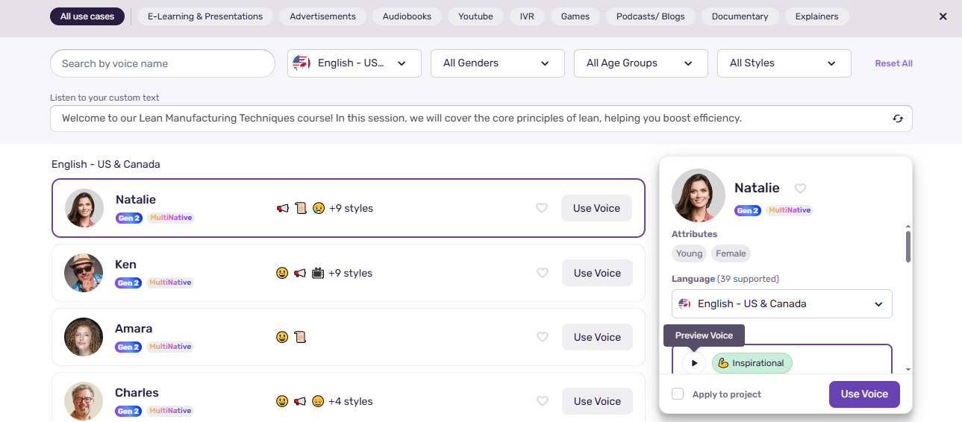Viewport: 962px width, 422px height.
Task: Open the All Age Groups dropdown
Action: pyautogui.click(x=640, y=63)
